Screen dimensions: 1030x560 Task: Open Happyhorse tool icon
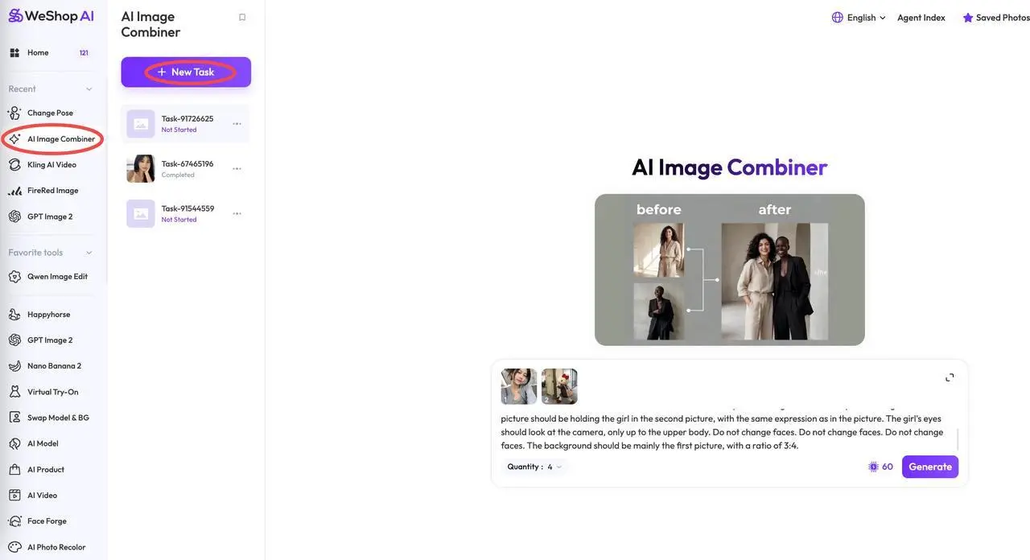(x=14, y=315)
